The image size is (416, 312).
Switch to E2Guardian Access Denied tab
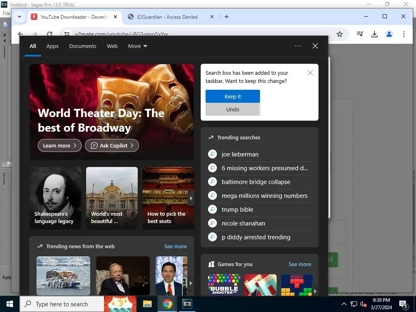pos(167,17)
